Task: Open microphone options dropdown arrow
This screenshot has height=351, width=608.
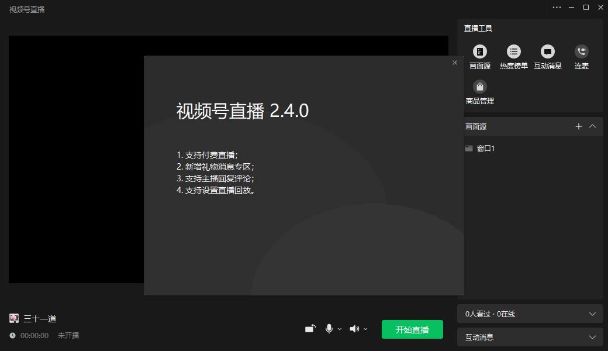Action: pyautogui.click(x=340, y=329)
